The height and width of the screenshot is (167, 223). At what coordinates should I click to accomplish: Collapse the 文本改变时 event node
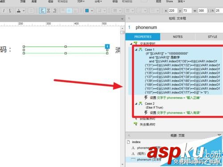pos(131,44)
